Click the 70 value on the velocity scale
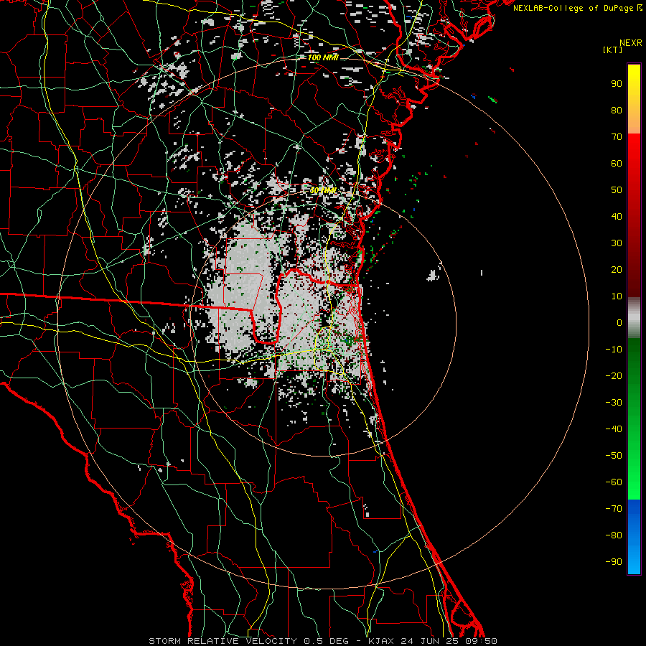 617,137
